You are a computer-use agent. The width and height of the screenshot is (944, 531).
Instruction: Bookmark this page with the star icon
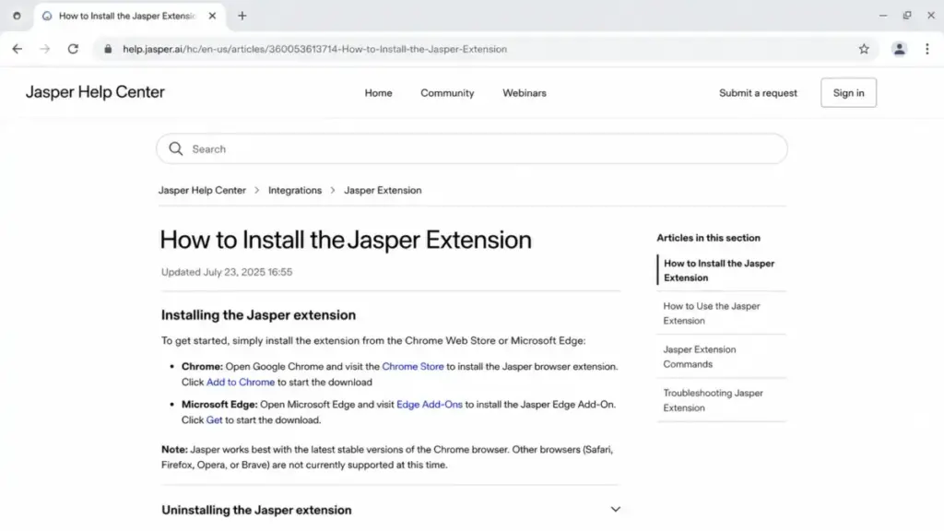coord(864,49)
